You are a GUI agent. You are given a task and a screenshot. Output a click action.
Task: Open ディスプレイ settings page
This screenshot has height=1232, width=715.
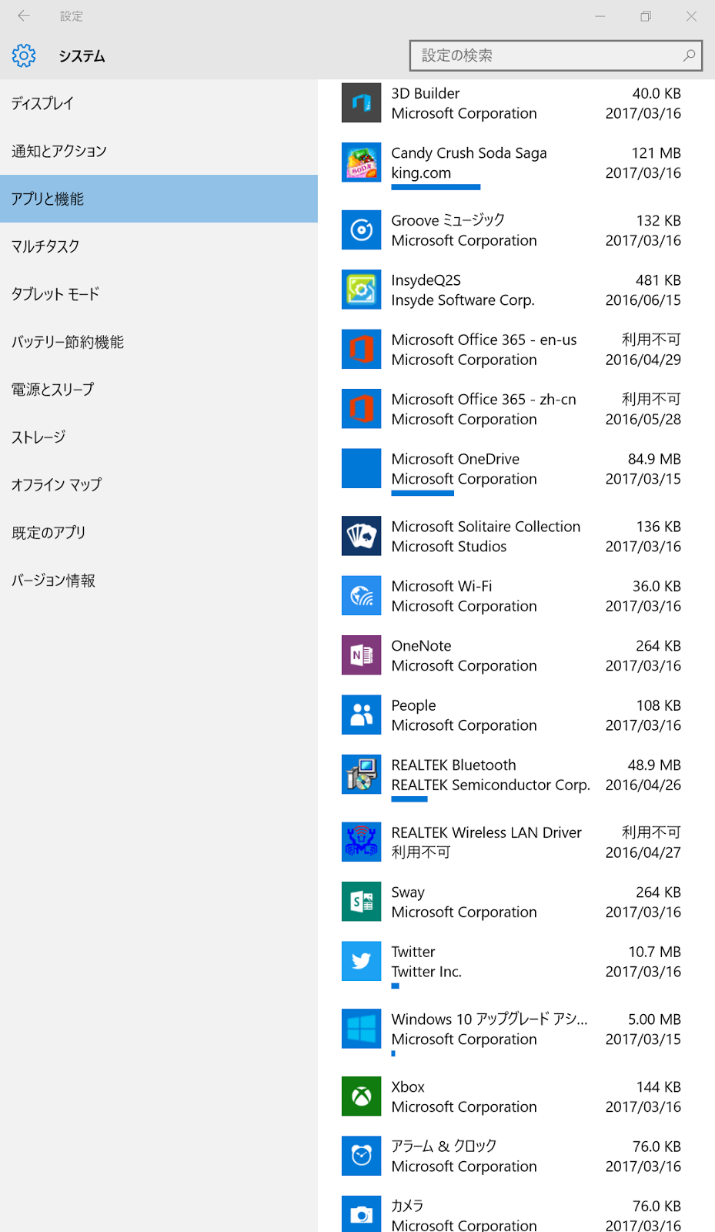tap(159, 103)
